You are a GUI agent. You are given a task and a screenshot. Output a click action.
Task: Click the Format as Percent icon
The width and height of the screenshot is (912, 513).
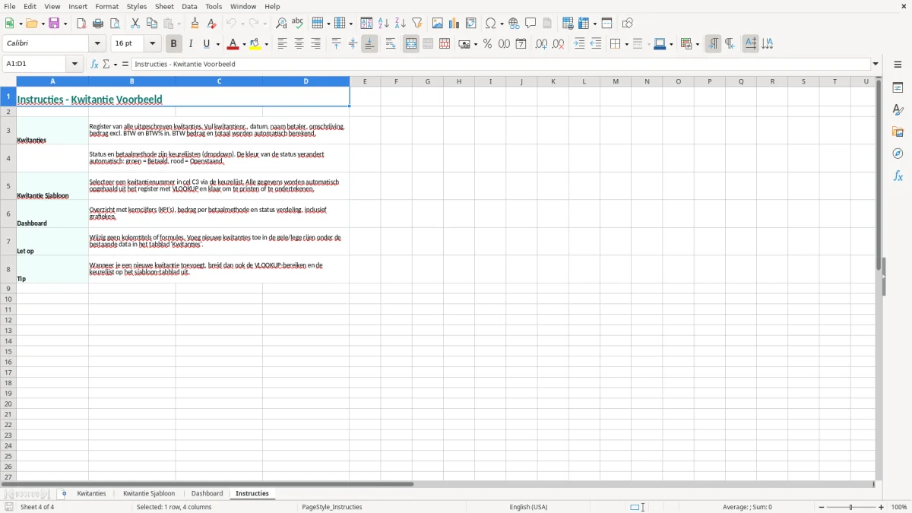click(488, 44)
